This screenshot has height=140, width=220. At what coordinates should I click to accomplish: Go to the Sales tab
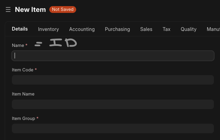point(146,29)
